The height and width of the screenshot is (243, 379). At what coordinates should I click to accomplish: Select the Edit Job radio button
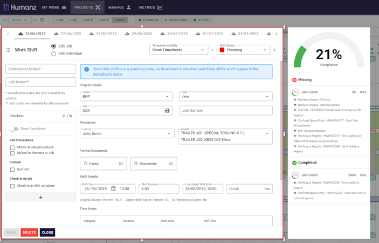pos(53,46)
